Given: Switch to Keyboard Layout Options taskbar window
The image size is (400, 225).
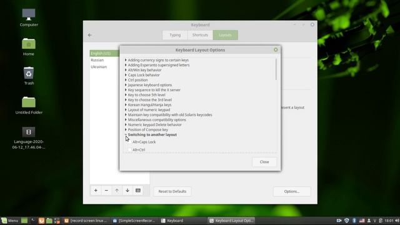Looking at the screenshot, I should [x=231, y=221].
